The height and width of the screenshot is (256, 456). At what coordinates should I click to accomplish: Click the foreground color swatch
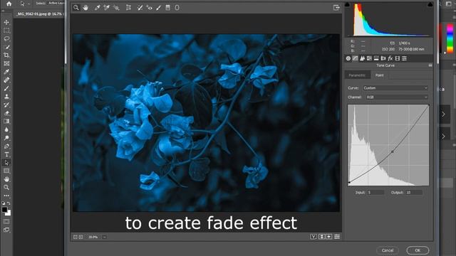[4, 210]
